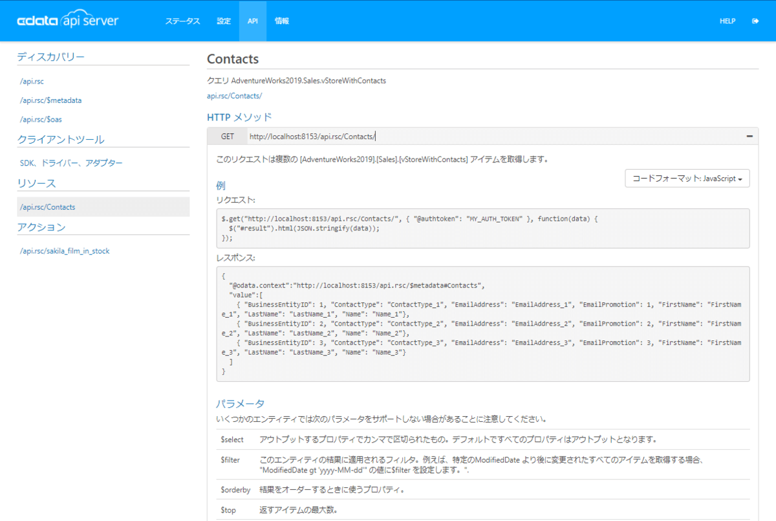
Task: Open the ステータス tab
Action: click(182, 21)
